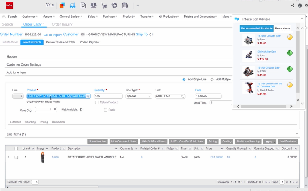
Task: Open the shopping cart icon in toolbar
Action: click(x=104, y=6)
